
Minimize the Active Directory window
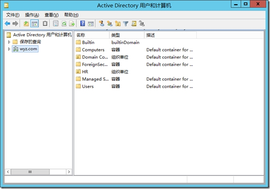coord(236,4)
